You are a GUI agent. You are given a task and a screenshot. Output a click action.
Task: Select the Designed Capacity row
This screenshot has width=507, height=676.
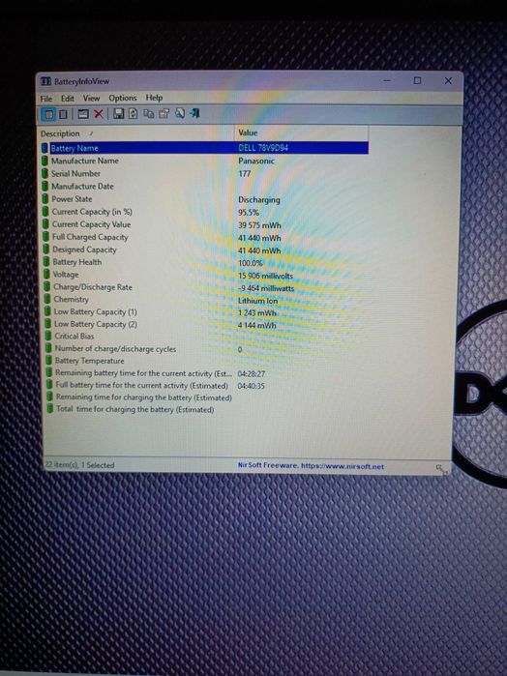pyautogui.click(x=205, y=250)
